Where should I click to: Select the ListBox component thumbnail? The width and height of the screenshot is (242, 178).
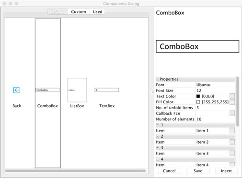click(77, 90)
